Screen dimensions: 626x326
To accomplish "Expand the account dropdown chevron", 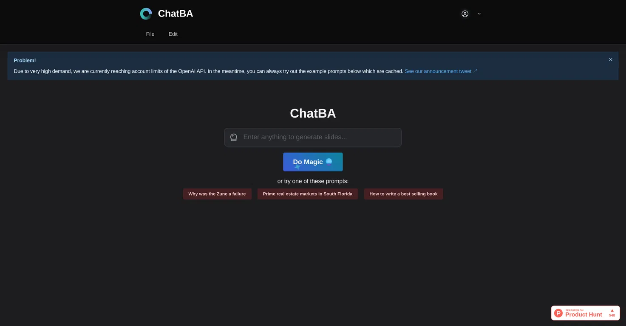I will [479, 14].
